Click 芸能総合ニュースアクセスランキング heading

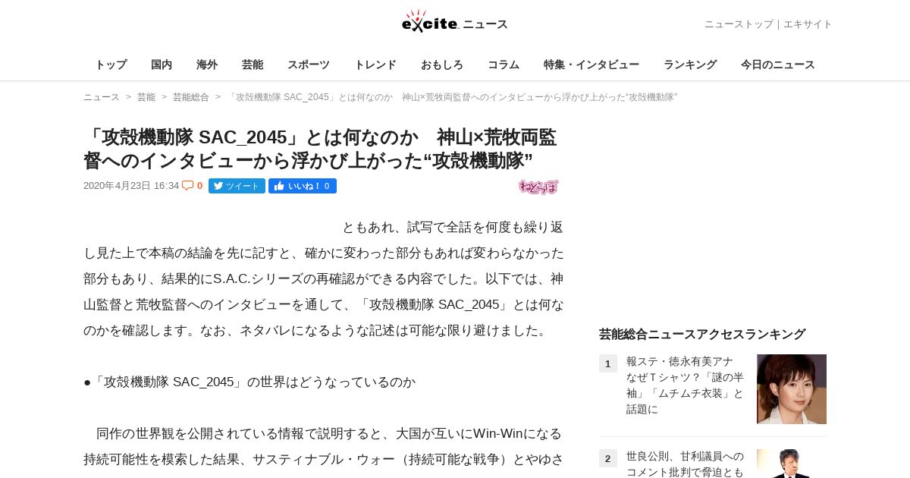(702, 334)
